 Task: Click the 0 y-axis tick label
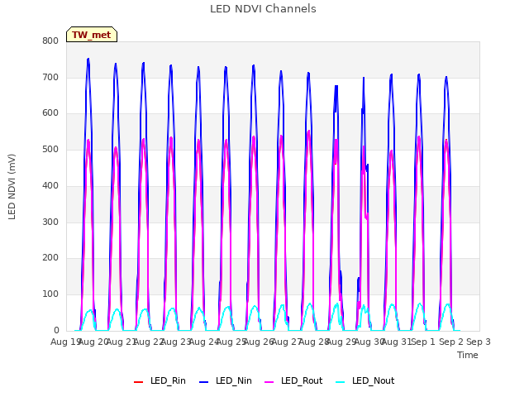[x=56, y=330]
